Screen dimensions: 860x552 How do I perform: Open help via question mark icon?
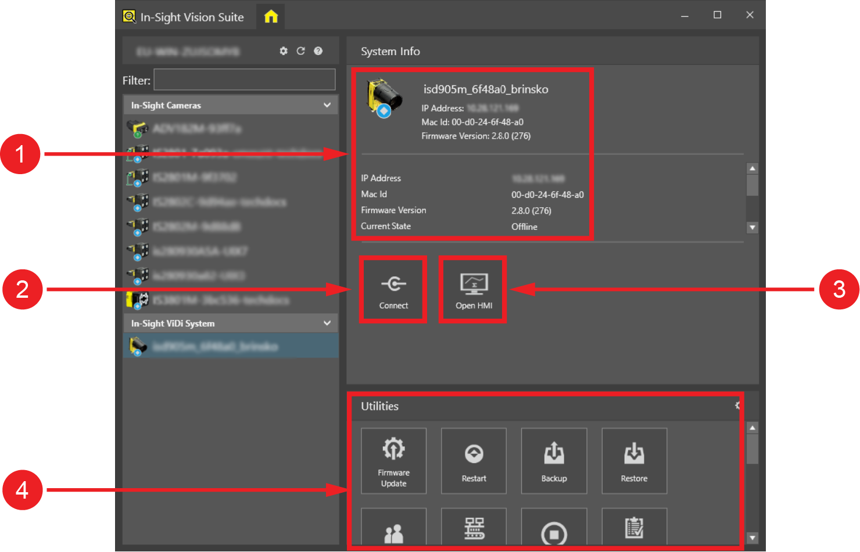(x=318, y=51)
